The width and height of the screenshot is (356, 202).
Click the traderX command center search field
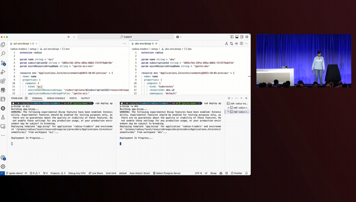pos(126,37)
